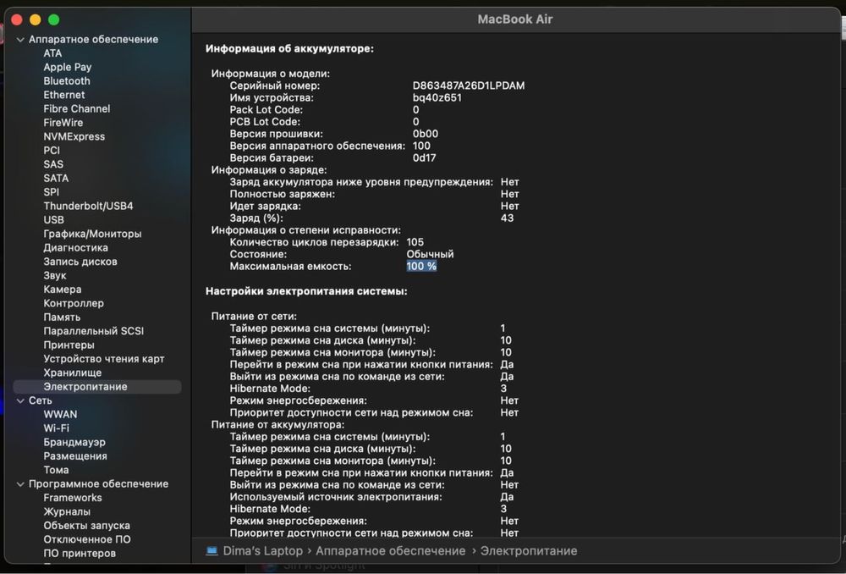
Task: Select Звук in the sidebar
Action: (54, 275)
